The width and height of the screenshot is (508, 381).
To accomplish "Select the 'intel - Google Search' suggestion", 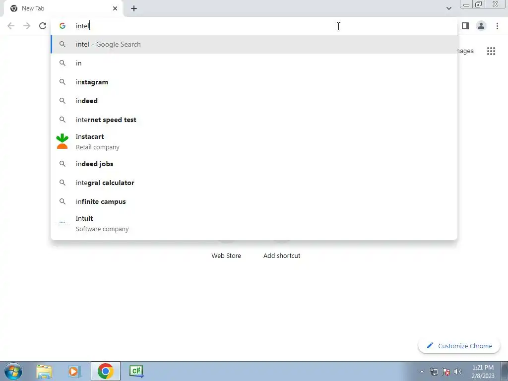I will click(x=254, y=44).
